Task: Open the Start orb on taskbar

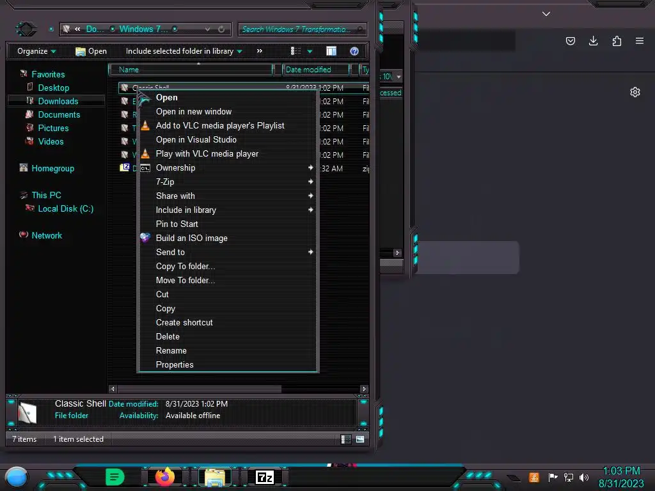Action: click(17, 477)
